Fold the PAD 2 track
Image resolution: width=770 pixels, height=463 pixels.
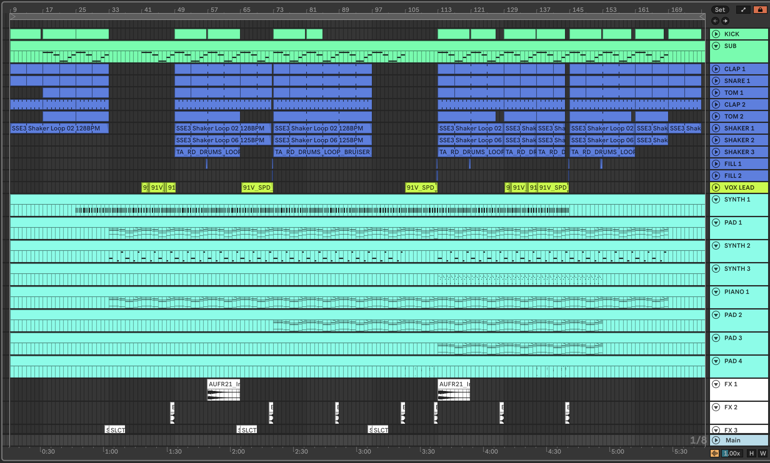click(x=716, y=315)
